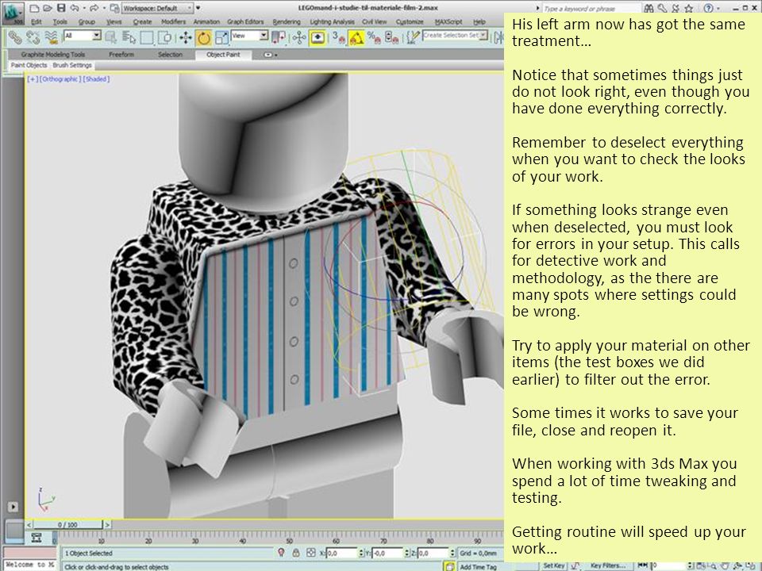
Task: Save the file with the floppy icon
Action: [x=61, y=8]
